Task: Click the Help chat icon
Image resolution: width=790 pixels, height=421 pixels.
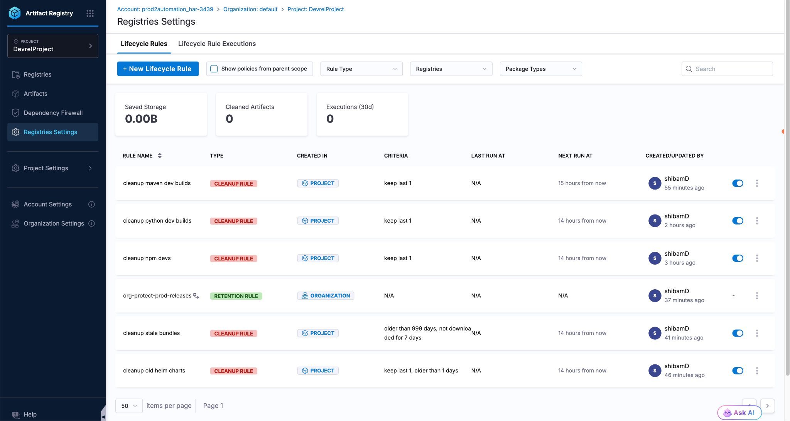Action: (x=15, y=415)
